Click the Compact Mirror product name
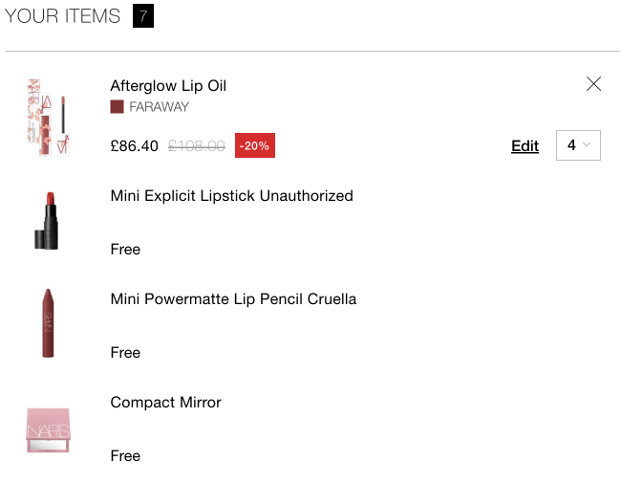Image resolution: width=621 pixels, height=483 pixels. [165, 402]
